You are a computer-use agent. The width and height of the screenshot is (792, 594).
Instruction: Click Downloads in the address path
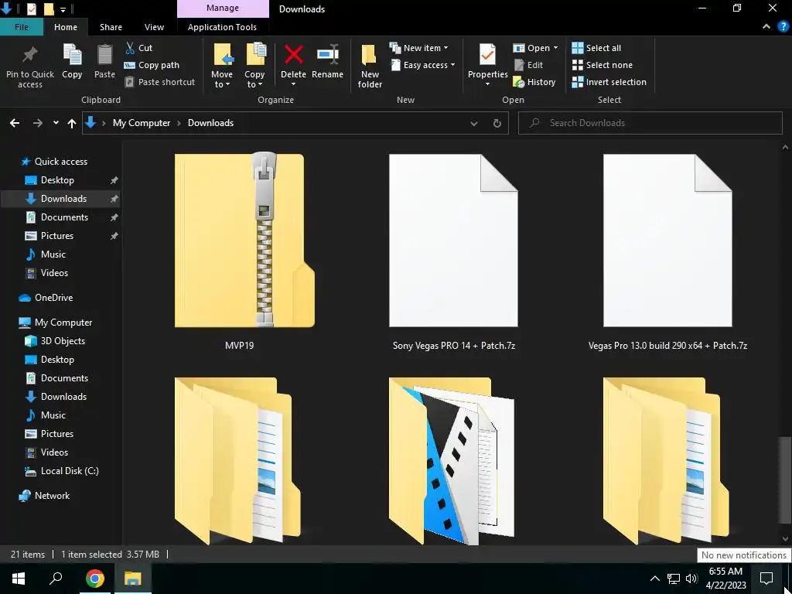click(210, 123)
